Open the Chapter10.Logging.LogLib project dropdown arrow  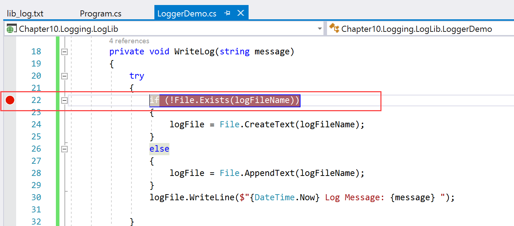click(x=320, y=29)
